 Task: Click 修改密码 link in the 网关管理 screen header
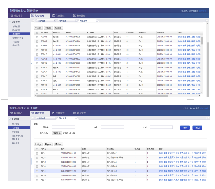click(x=204, y=109)
